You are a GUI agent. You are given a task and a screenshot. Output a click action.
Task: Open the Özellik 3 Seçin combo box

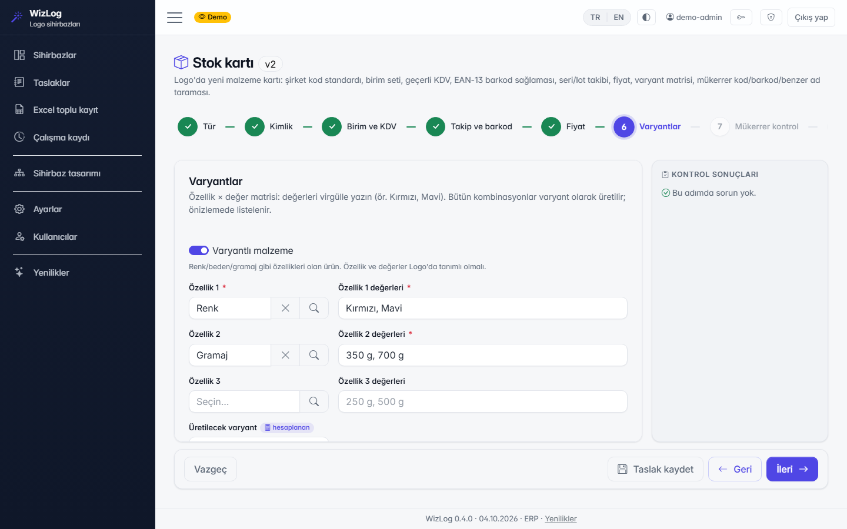pyautogui.click(x=244, y=401)
